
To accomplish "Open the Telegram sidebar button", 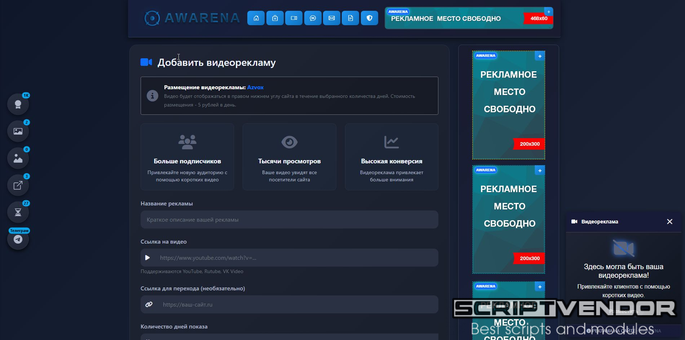I will tap(18, 239).
